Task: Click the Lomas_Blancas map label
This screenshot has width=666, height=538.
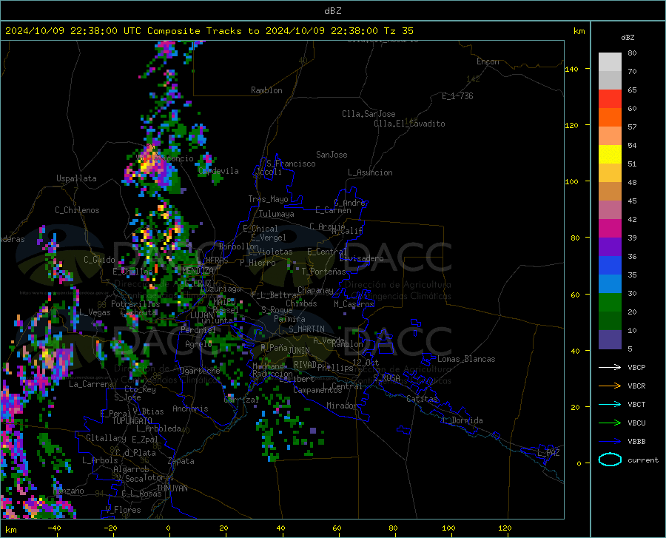Action: [x=466, y=359]
